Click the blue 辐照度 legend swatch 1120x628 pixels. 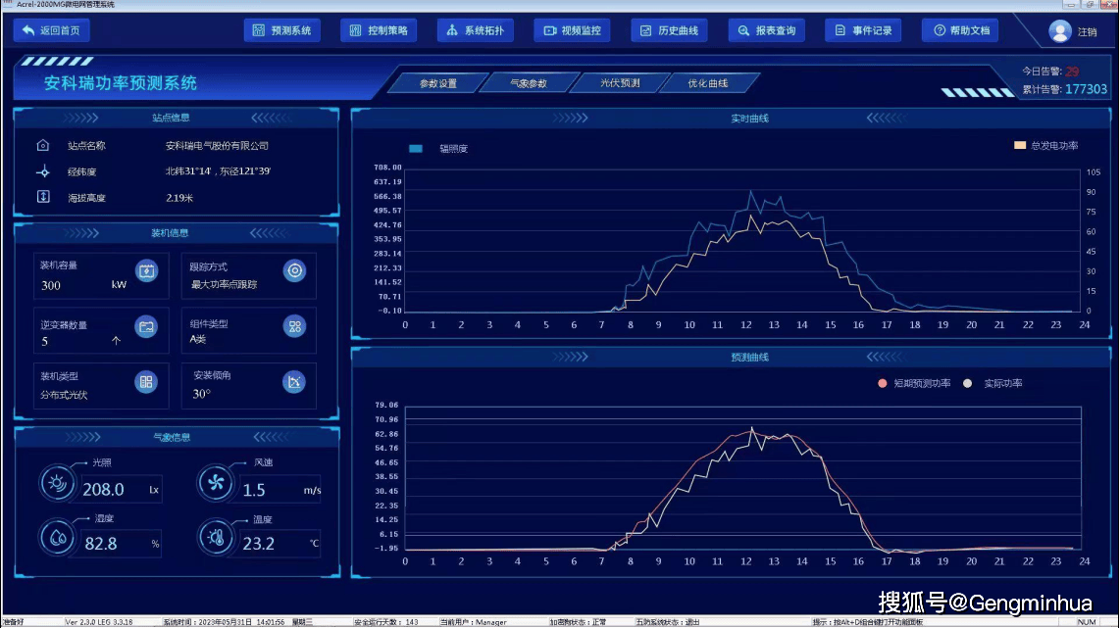[416, 149]
